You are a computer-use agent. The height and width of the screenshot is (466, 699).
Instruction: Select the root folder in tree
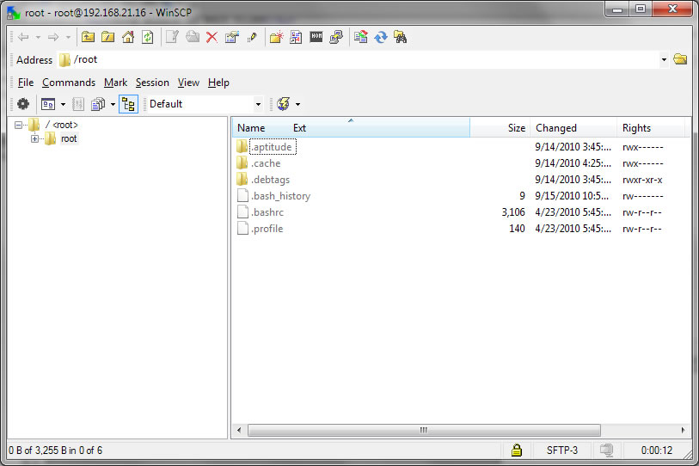(69, 138)
